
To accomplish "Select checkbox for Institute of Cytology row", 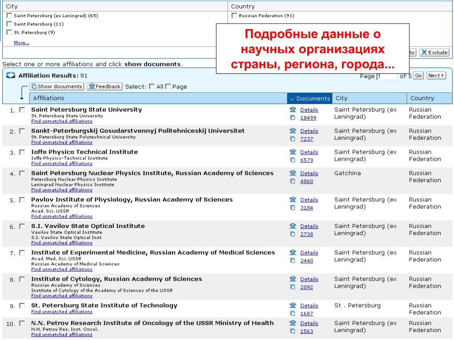I will tap(22, 279).
